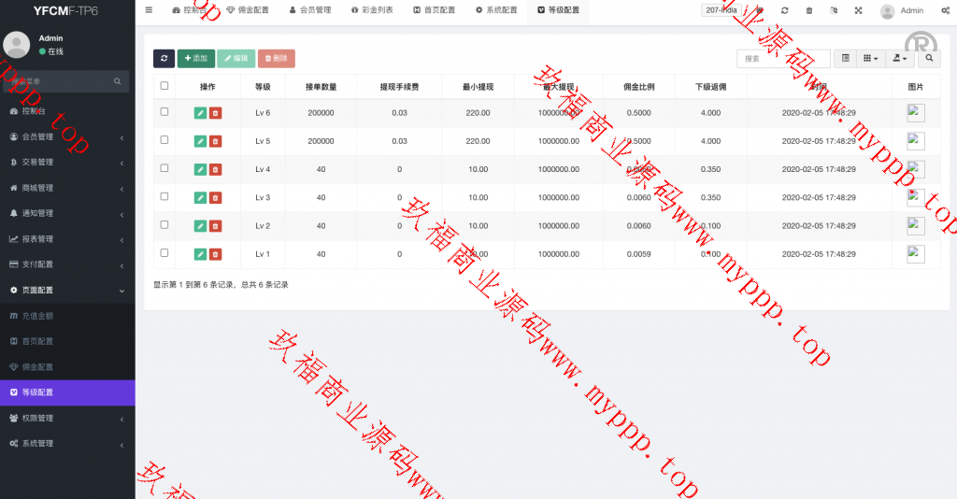957x499 pixels.
Task: Switch to the 佣金配置 tab
Action: [x=248, y=10]
